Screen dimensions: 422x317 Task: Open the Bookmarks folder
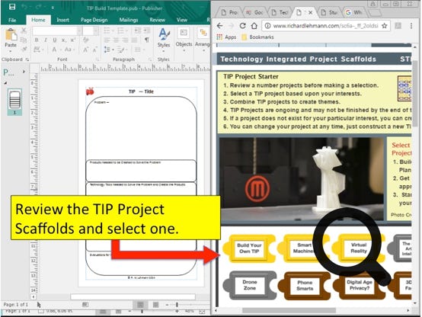click(x=257, y=37)
